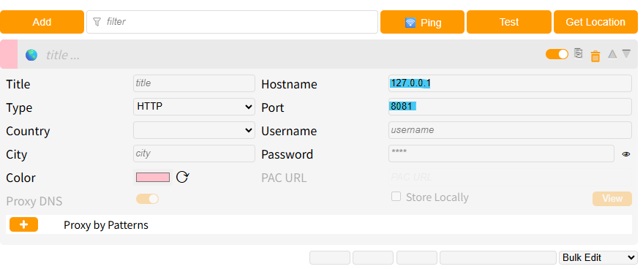Click the Proxy by Patterns label
This screenshot has height=269, width=643.
point(106,225)
